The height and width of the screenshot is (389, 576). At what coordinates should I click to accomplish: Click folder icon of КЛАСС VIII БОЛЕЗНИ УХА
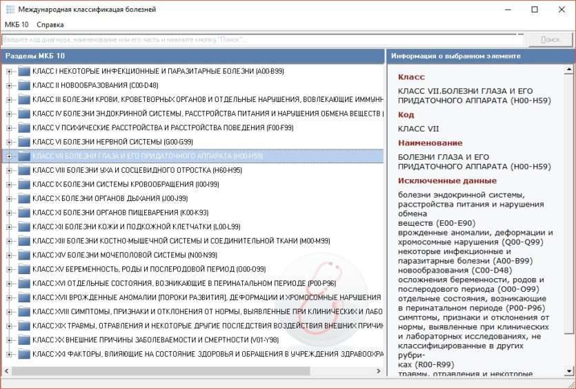24,171
